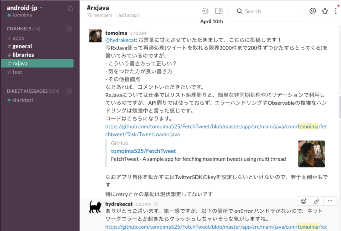
Task: Click the search magnifier icon
Action: tap(239, 11)
